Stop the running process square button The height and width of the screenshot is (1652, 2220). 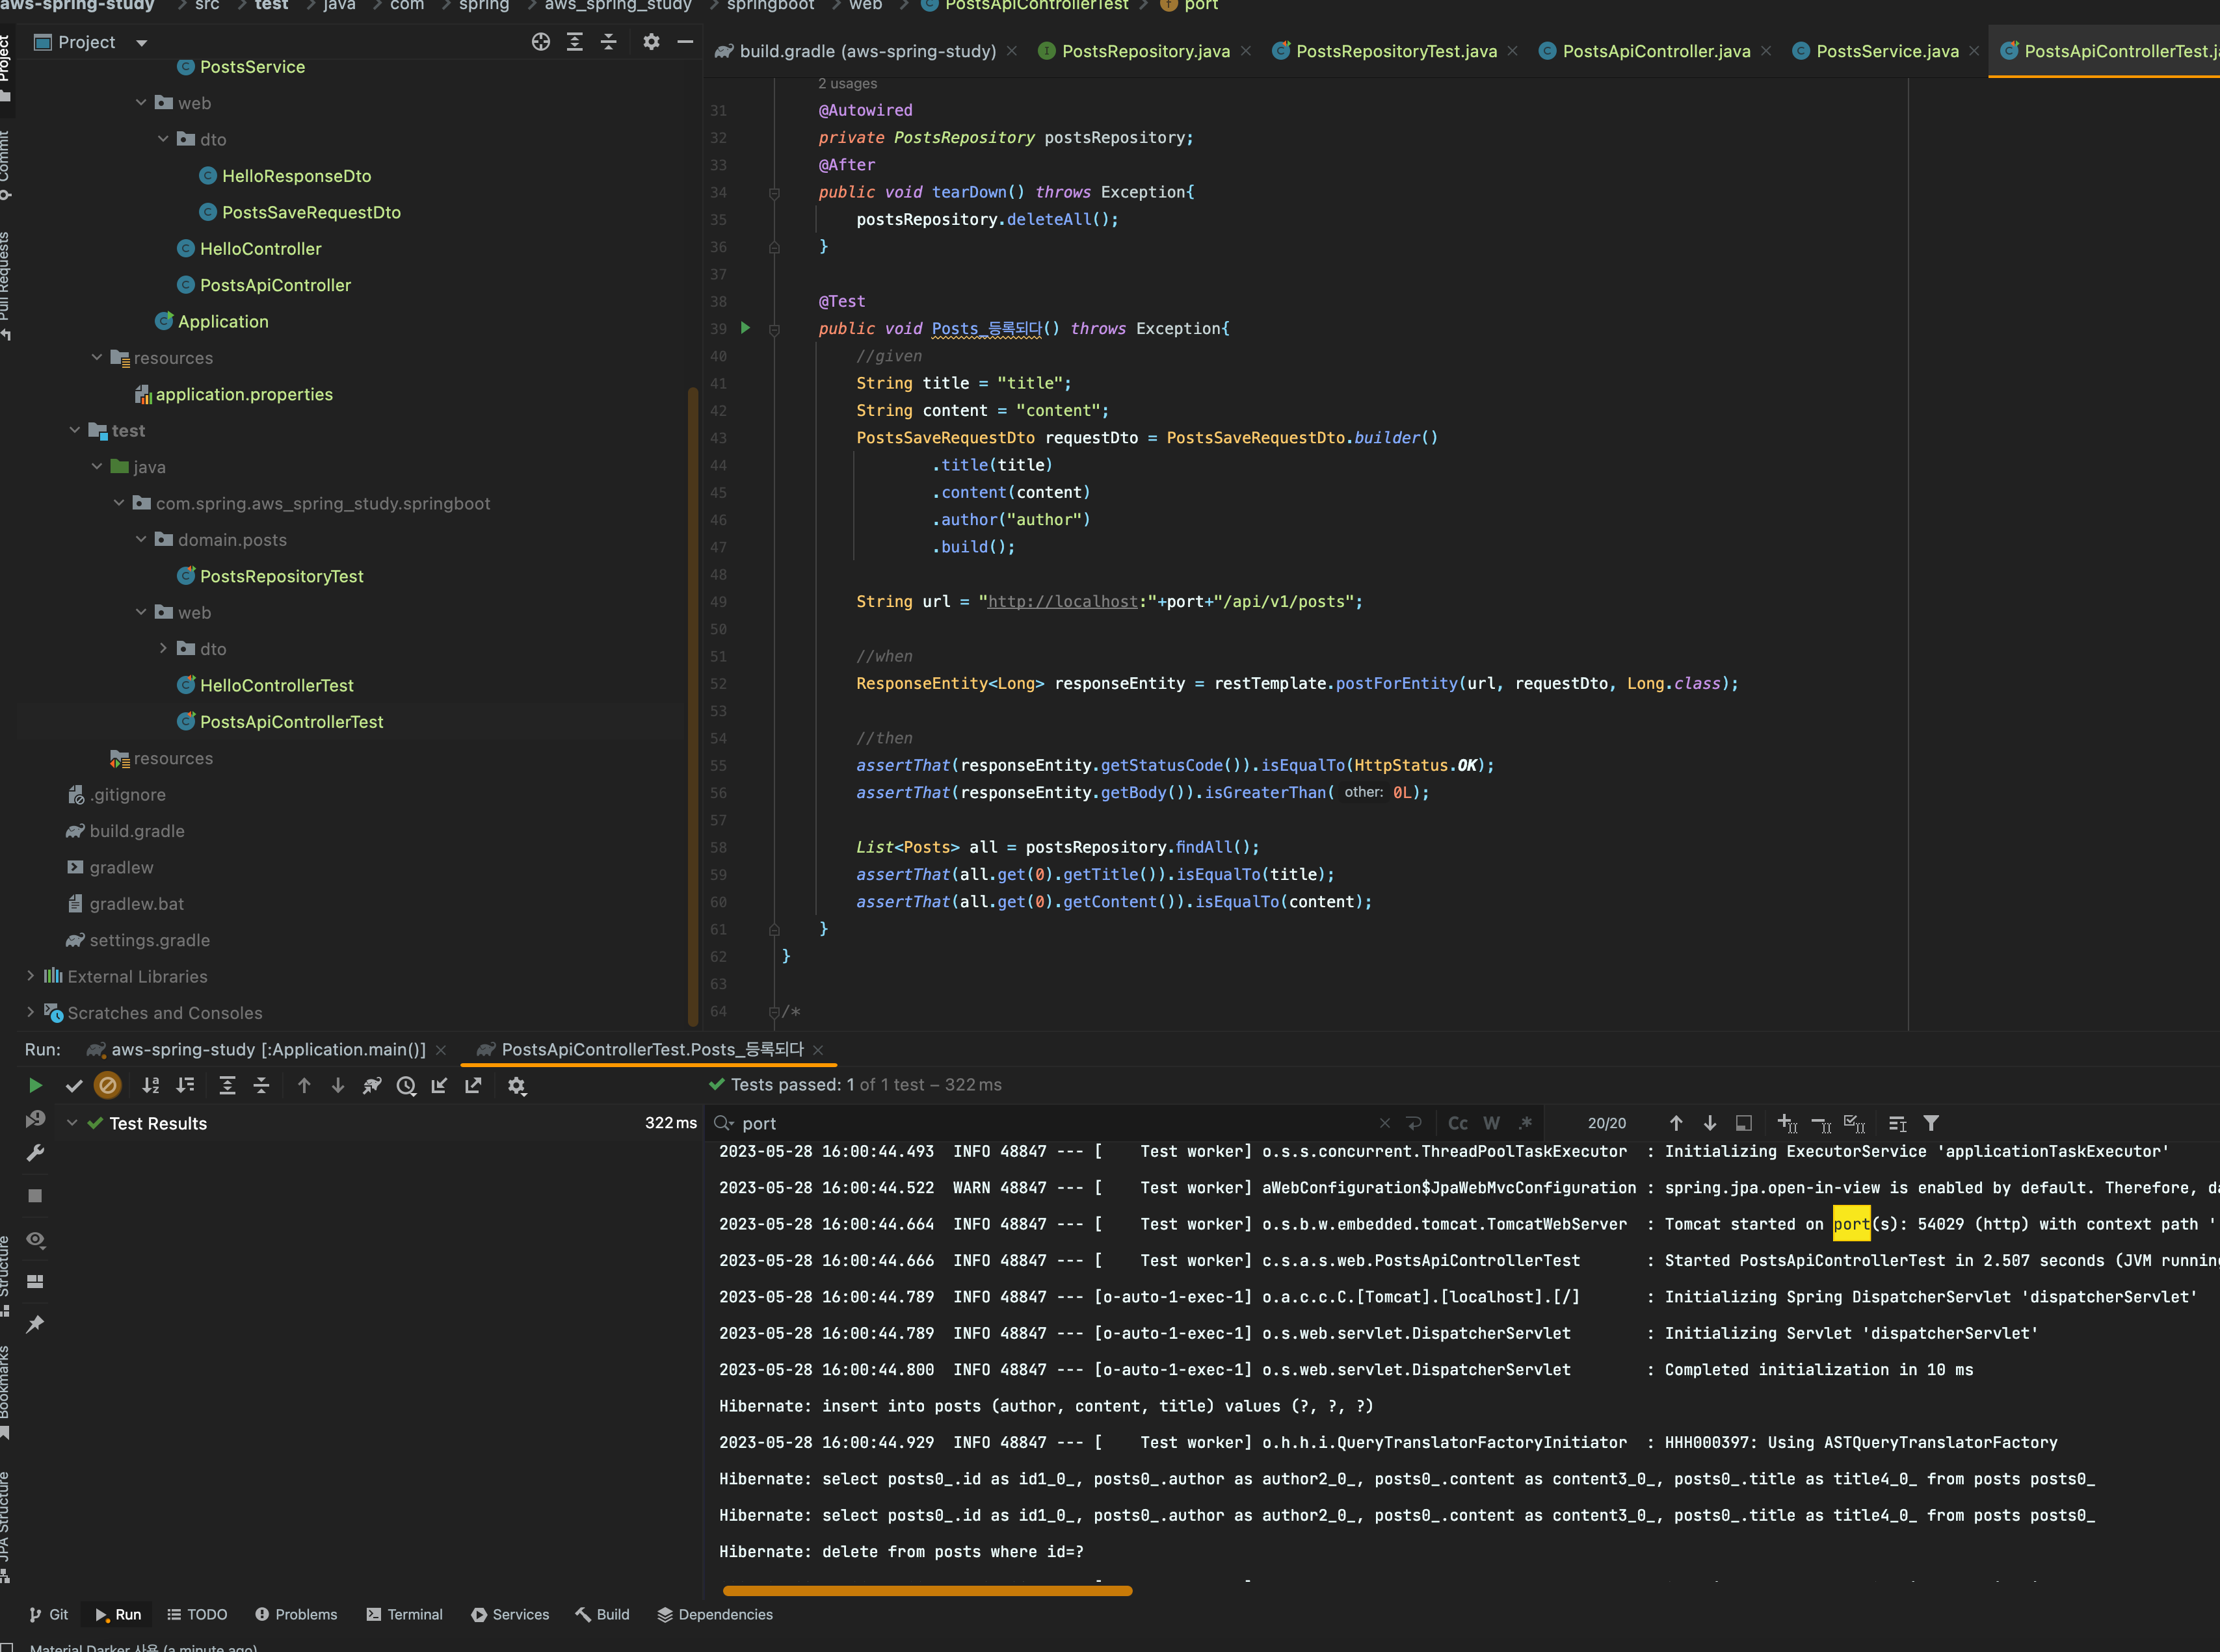pyautogui.click(x=35, y=1196)
